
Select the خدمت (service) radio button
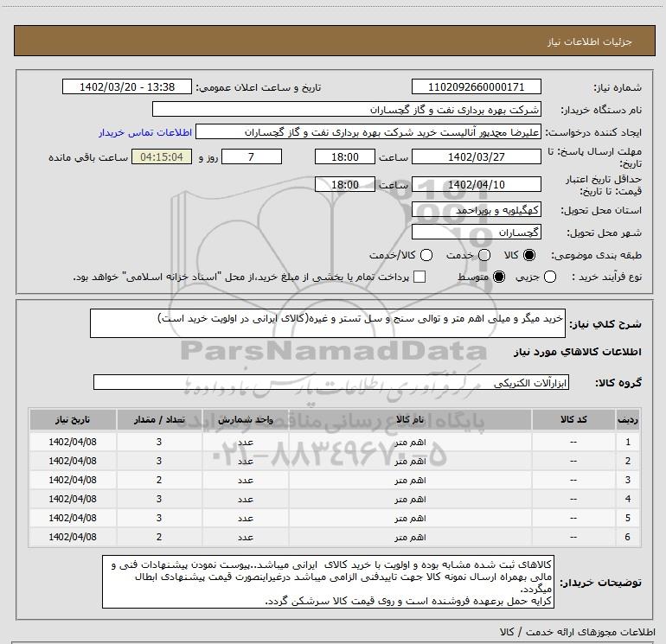pos(484,255)
